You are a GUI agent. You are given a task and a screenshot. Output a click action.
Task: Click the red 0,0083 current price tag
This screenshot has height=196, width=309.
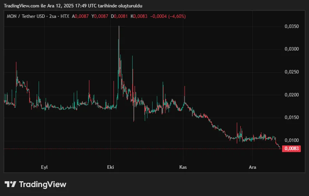coord(292,149)
